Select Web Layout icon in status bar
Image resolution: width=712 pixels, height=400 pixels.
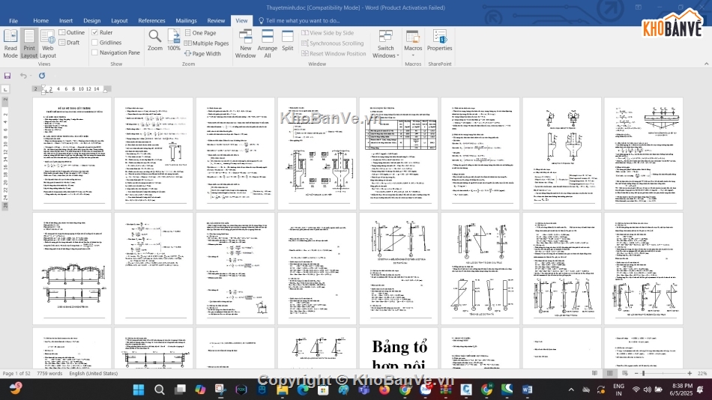pyautogui.click(x=625, y=373)
